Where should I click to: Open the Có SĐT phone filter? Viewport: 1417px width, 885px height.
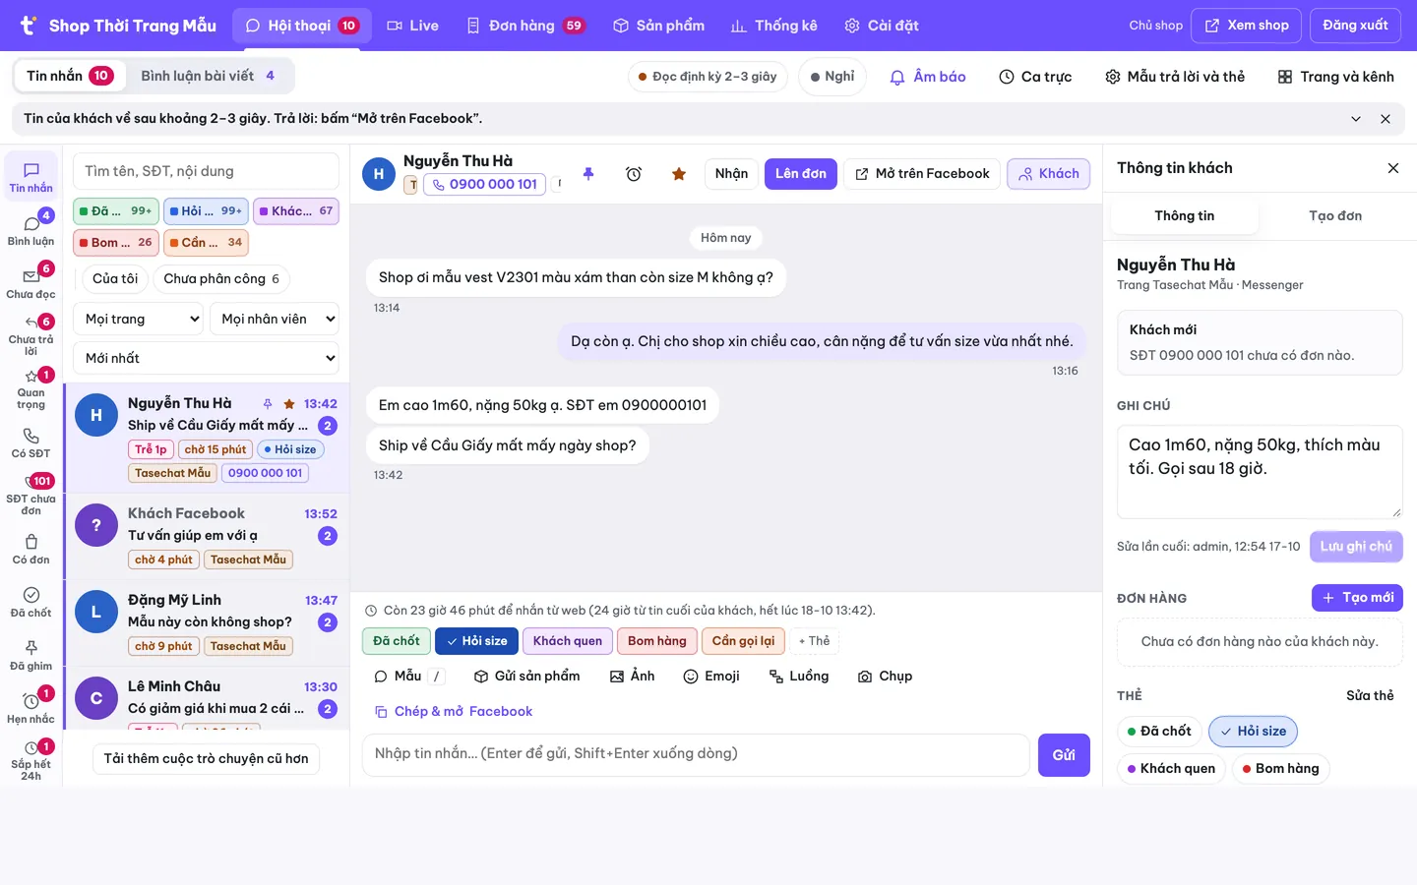tap(31, 441)
